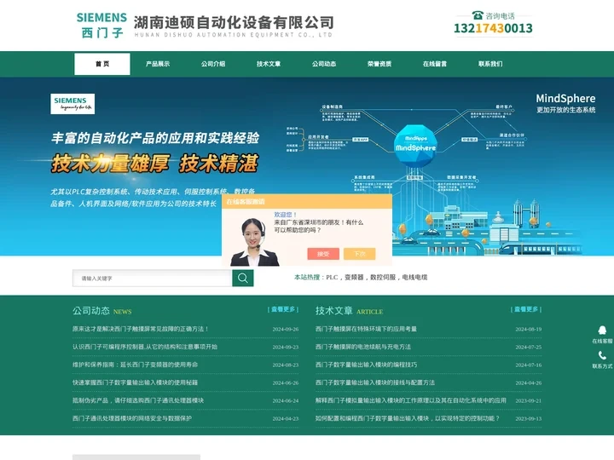The image size is (614, 460).
Task: View more technical articles via 查看更多
Action: (x=526, y=309)
